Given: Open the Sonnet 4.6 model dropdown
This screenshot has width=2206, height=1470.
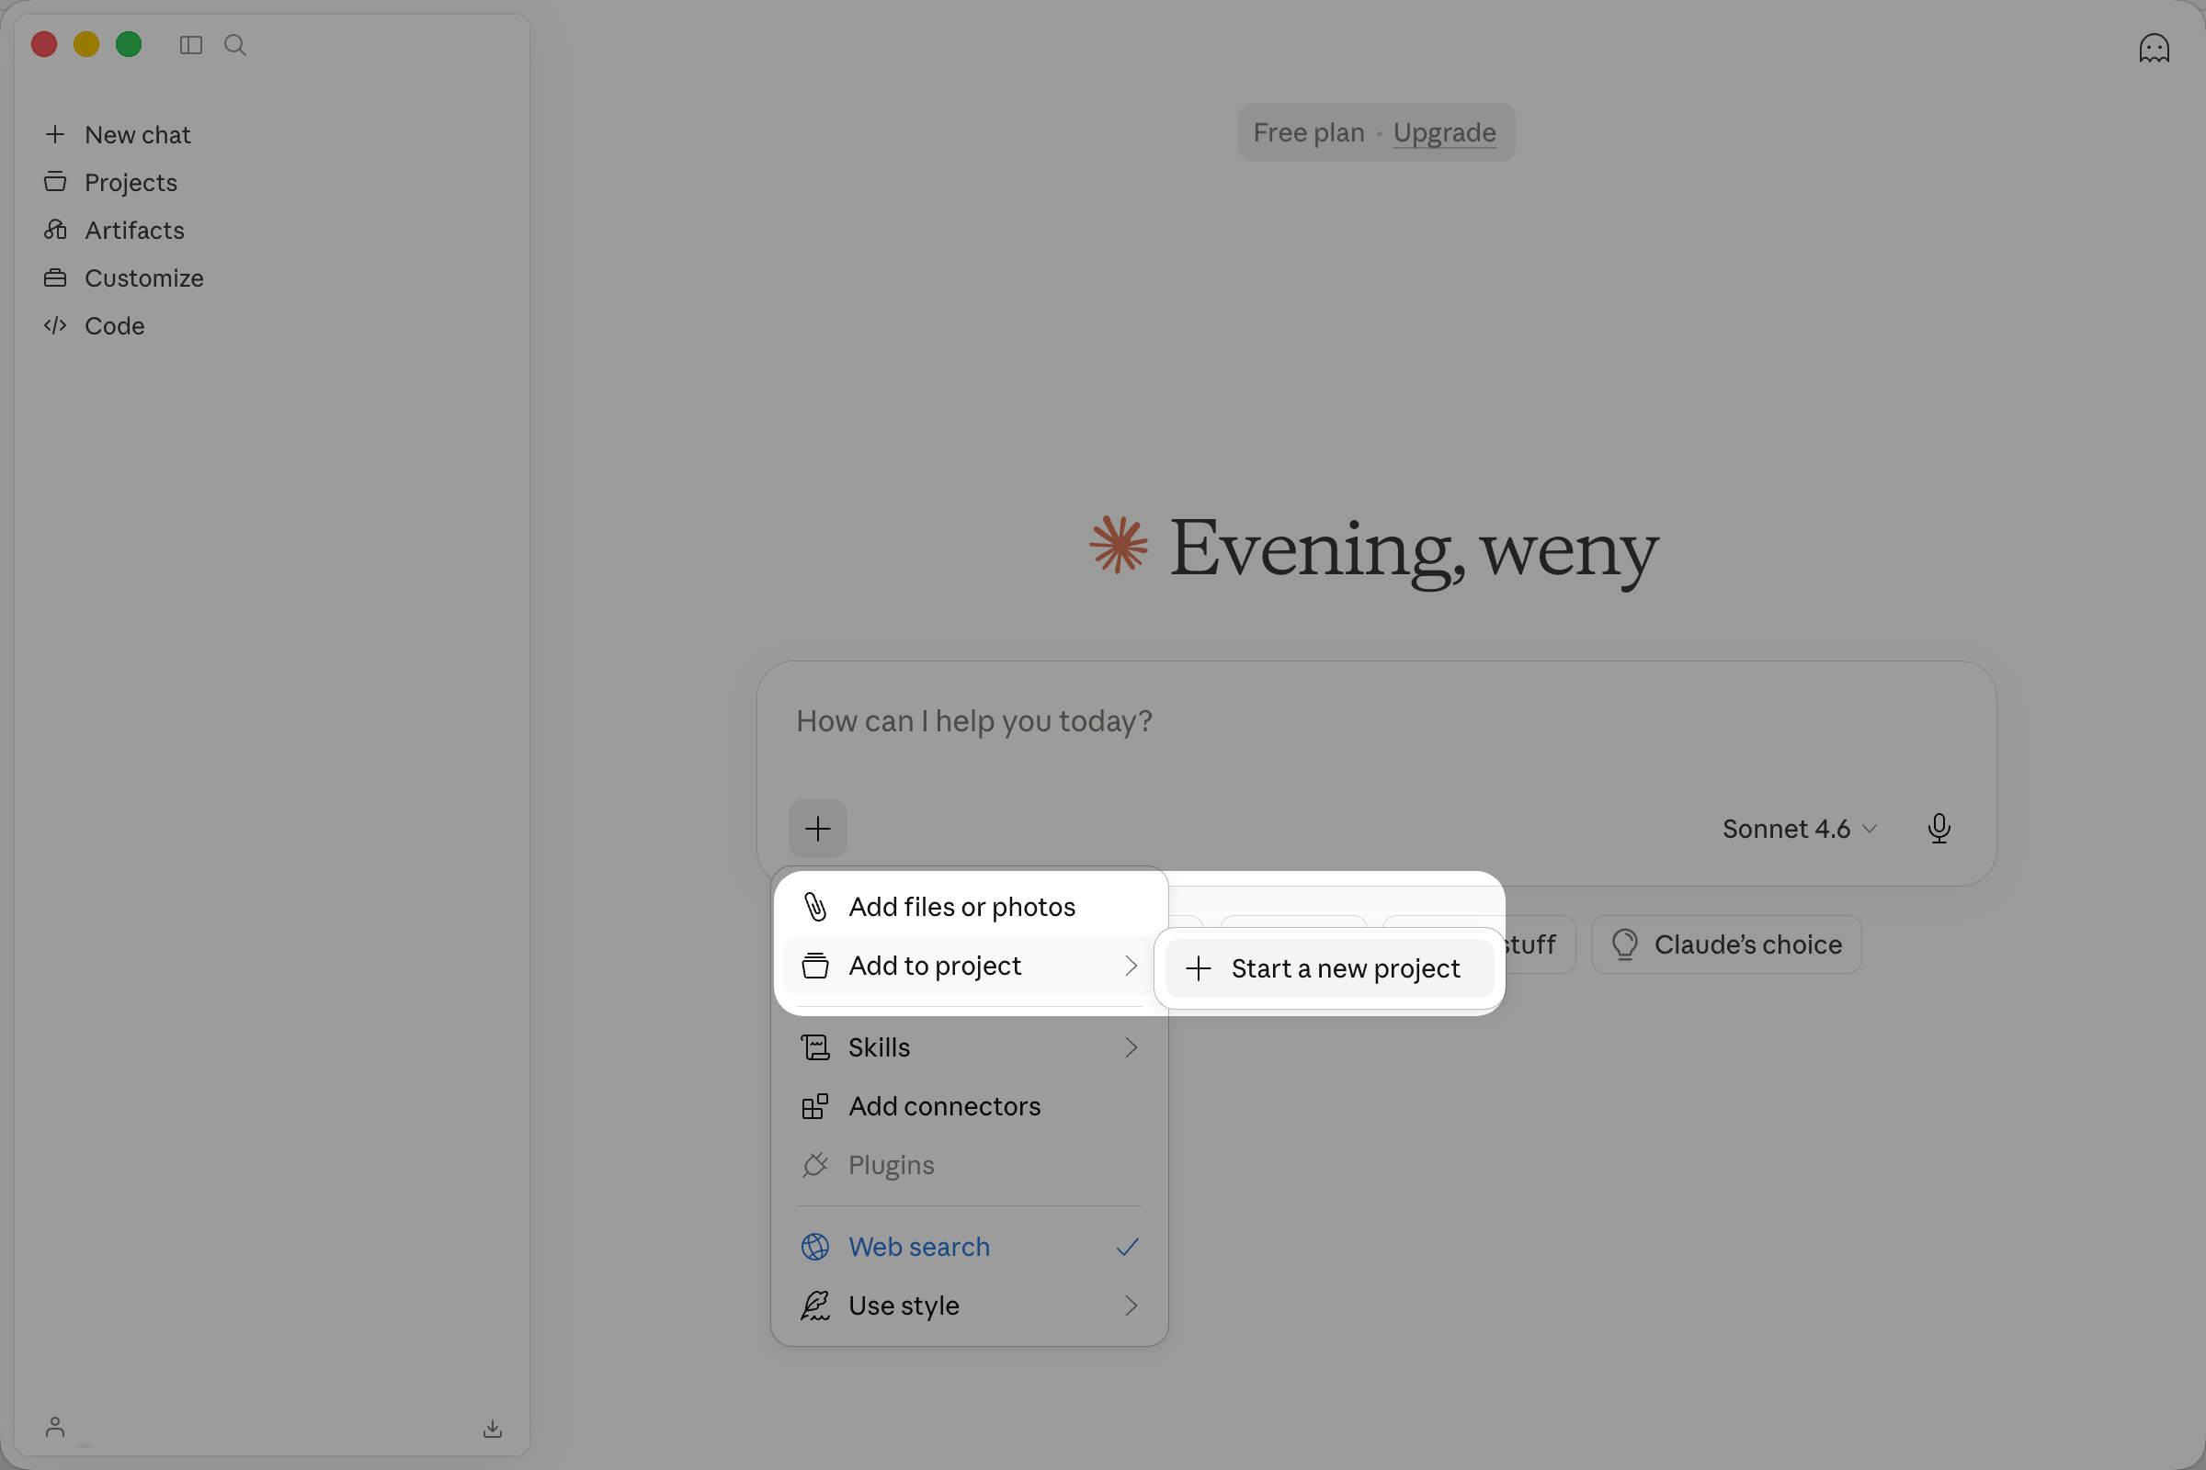Looking at the screenshot, I should click(x=1799, y=829).
